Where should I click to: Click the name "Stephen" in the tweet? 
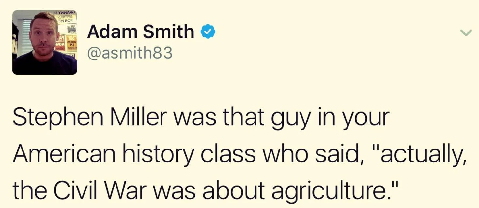tap(59, 117)
